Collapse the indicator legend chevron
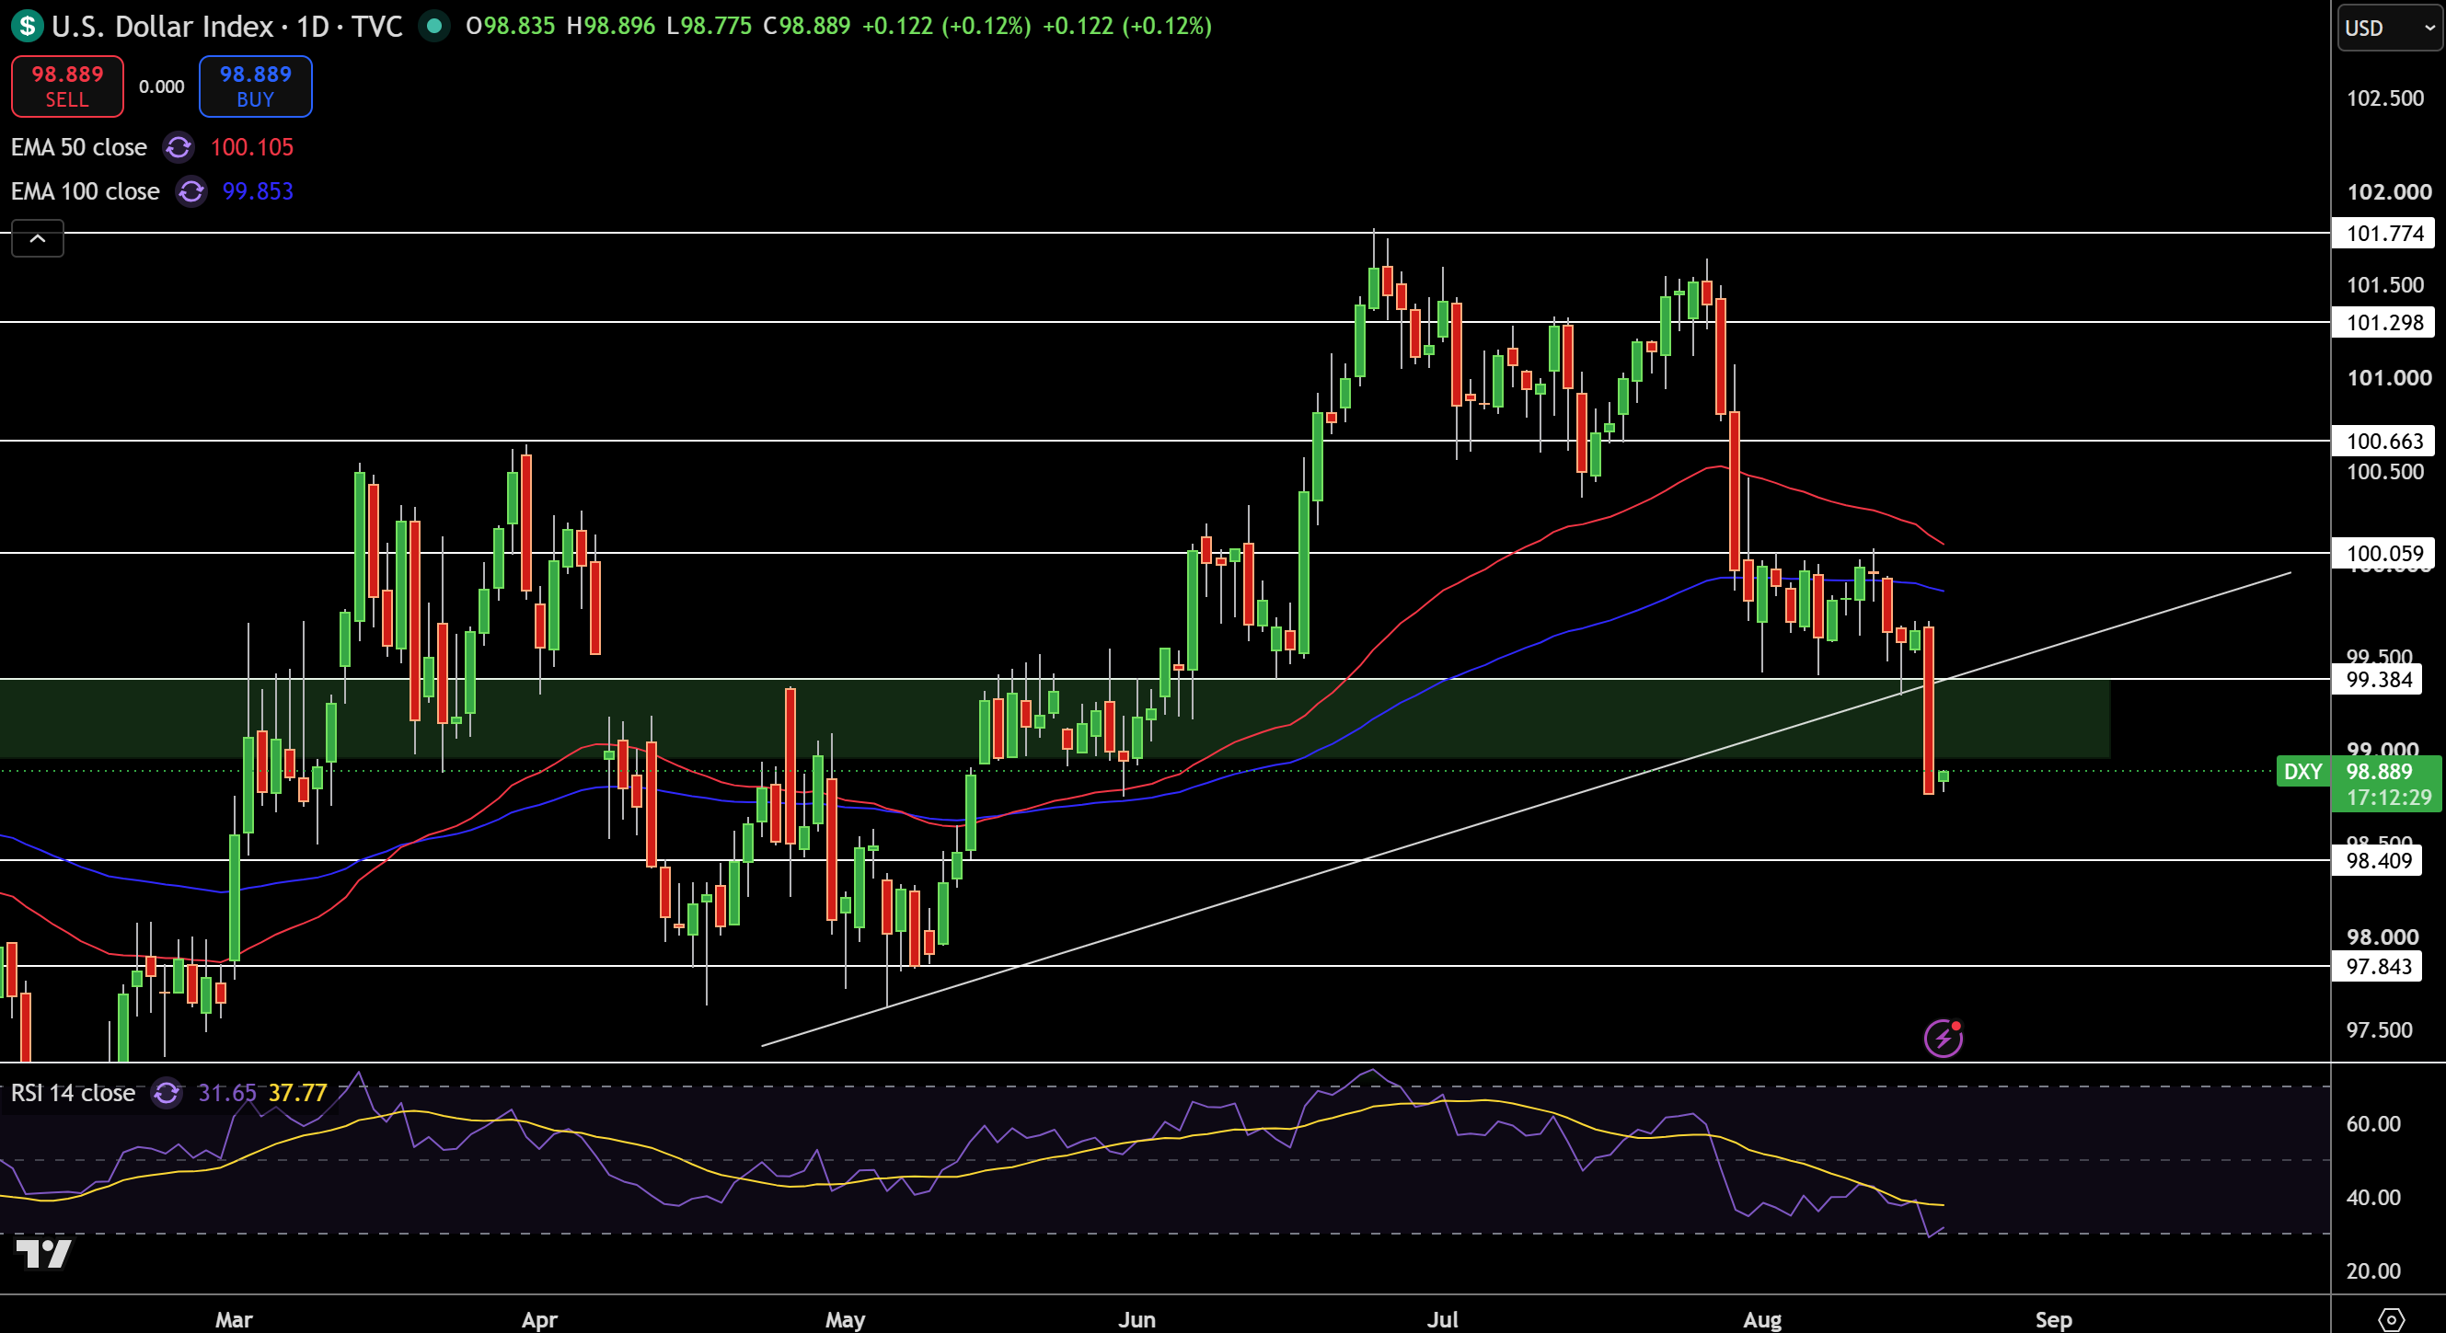 (x=38, y=238)
